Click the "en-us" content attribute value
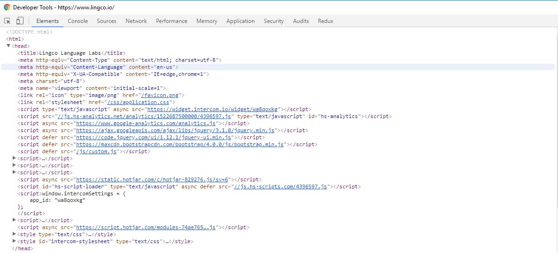 click(x=164, y=67)
